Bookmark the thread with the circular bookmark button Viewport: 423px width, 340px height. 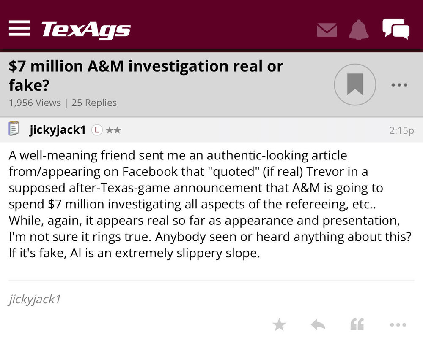point(355,84)
